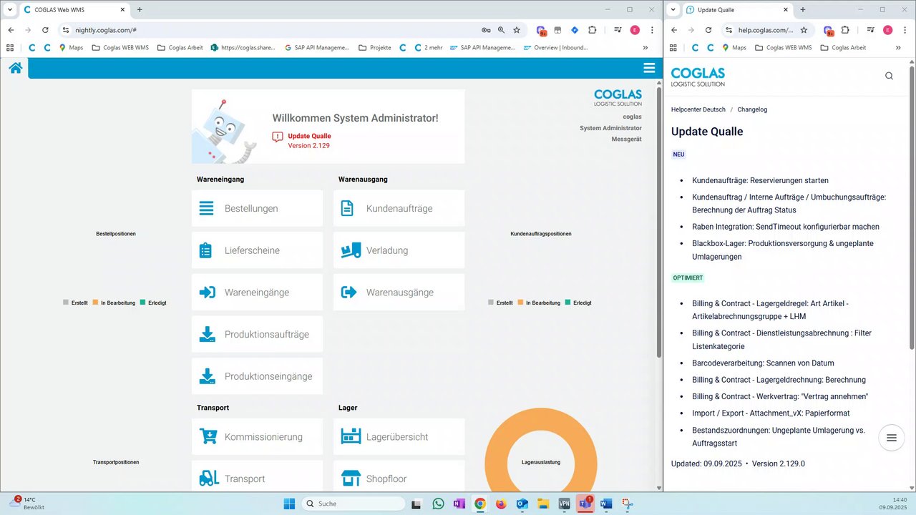Open new tab in Update Qualle window
Screen dimensions: 916x515
click(x=803, y=10)
